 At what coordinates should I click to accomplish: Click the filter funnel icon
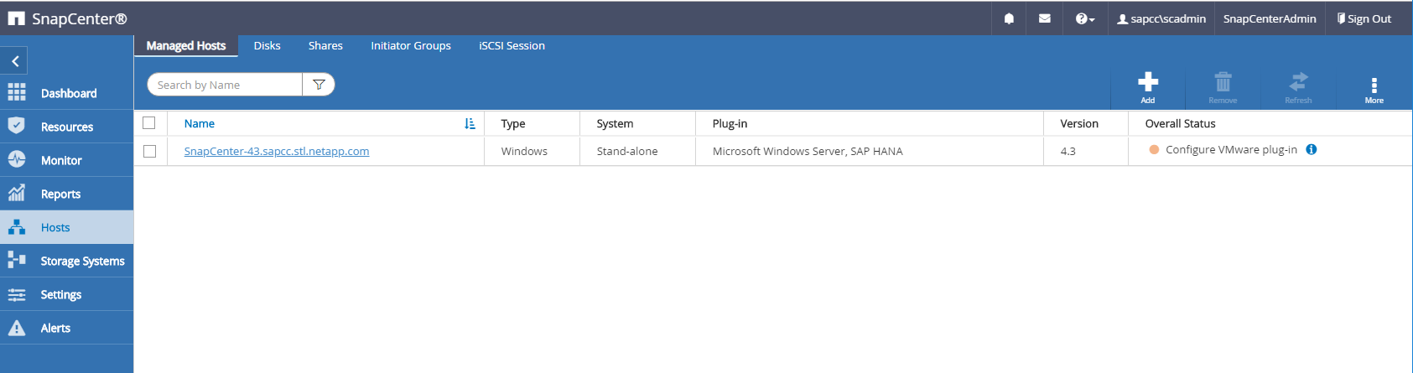pyautogui.click(x=319, y=85)
